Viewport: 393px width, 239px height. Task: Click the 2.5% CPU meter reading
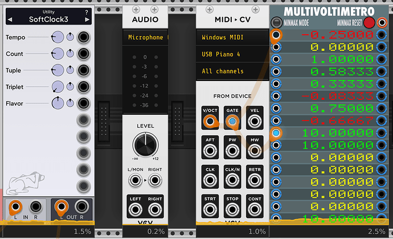[x=376, y=232]
